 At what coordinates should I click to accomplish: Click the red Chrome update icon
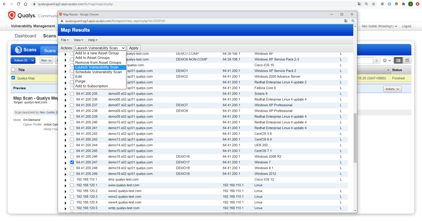[417, 4]
